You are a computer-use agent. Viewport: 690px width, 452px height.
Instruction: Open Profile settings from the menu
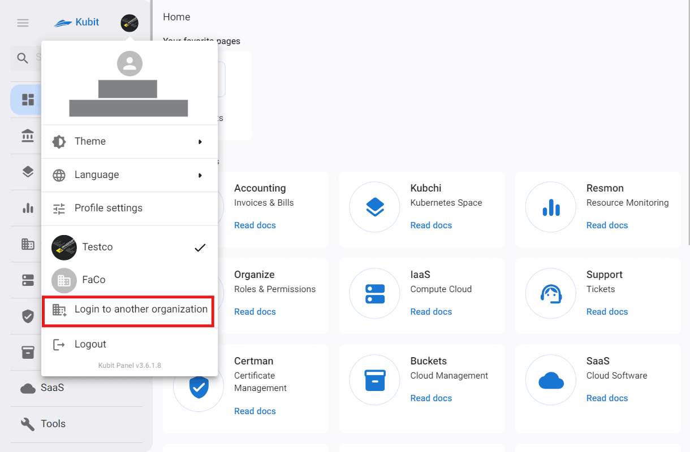click(130, 208)
